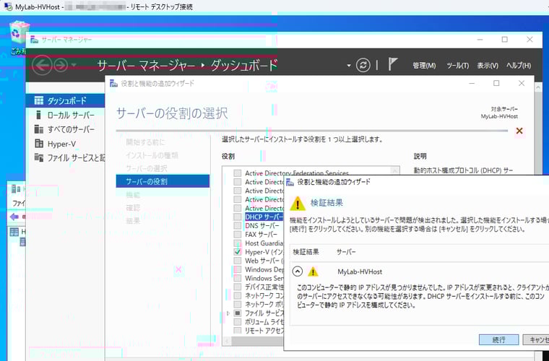
Task: Open the ツール(T) menu
Action: (457, 66)
